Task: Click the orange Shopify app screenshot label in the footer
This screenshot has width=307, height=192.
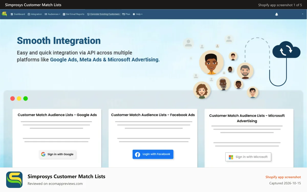Action: click(283, 177)
